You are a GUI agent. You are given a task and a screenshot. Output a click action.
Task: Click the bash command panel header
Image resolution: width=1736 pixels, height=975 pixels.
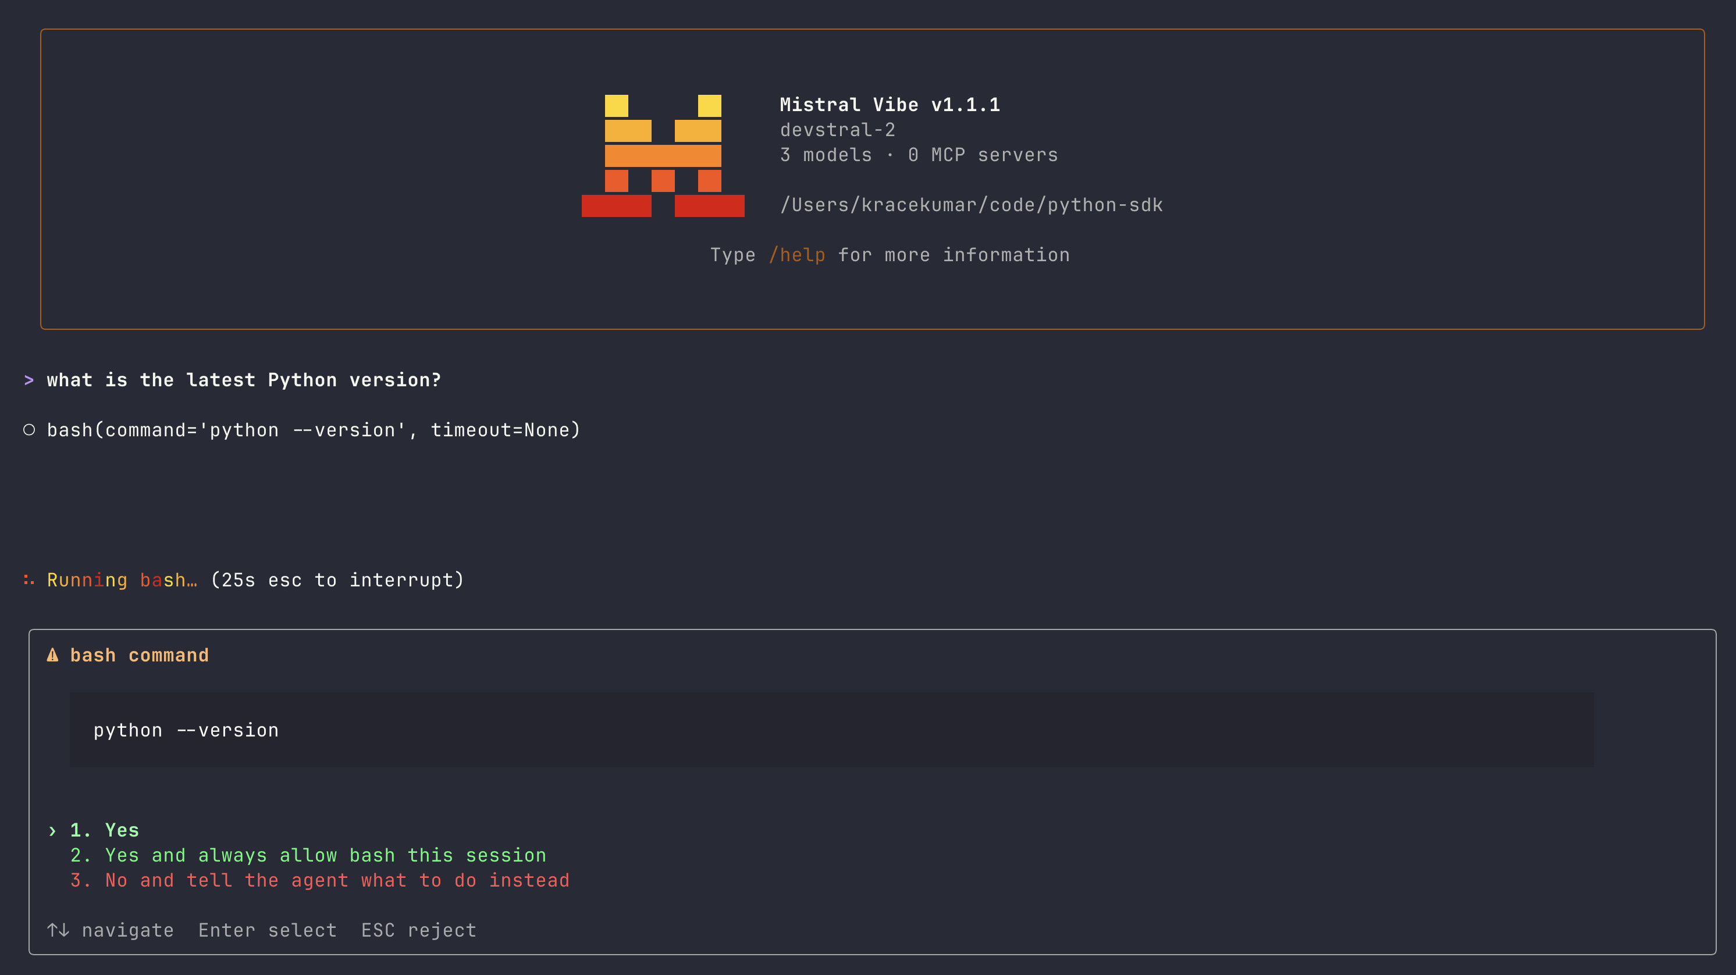tap(140, 654)
